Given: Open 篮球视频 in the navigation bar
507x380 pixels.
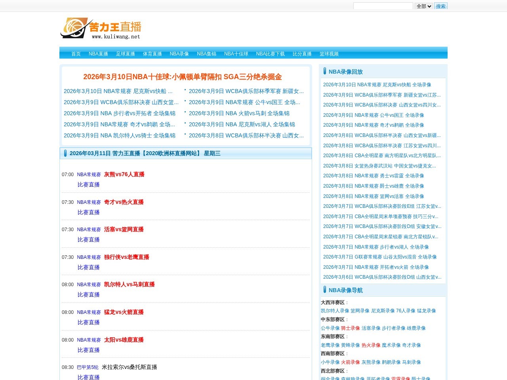Looking at the screenshot, I should click(329, 54).
